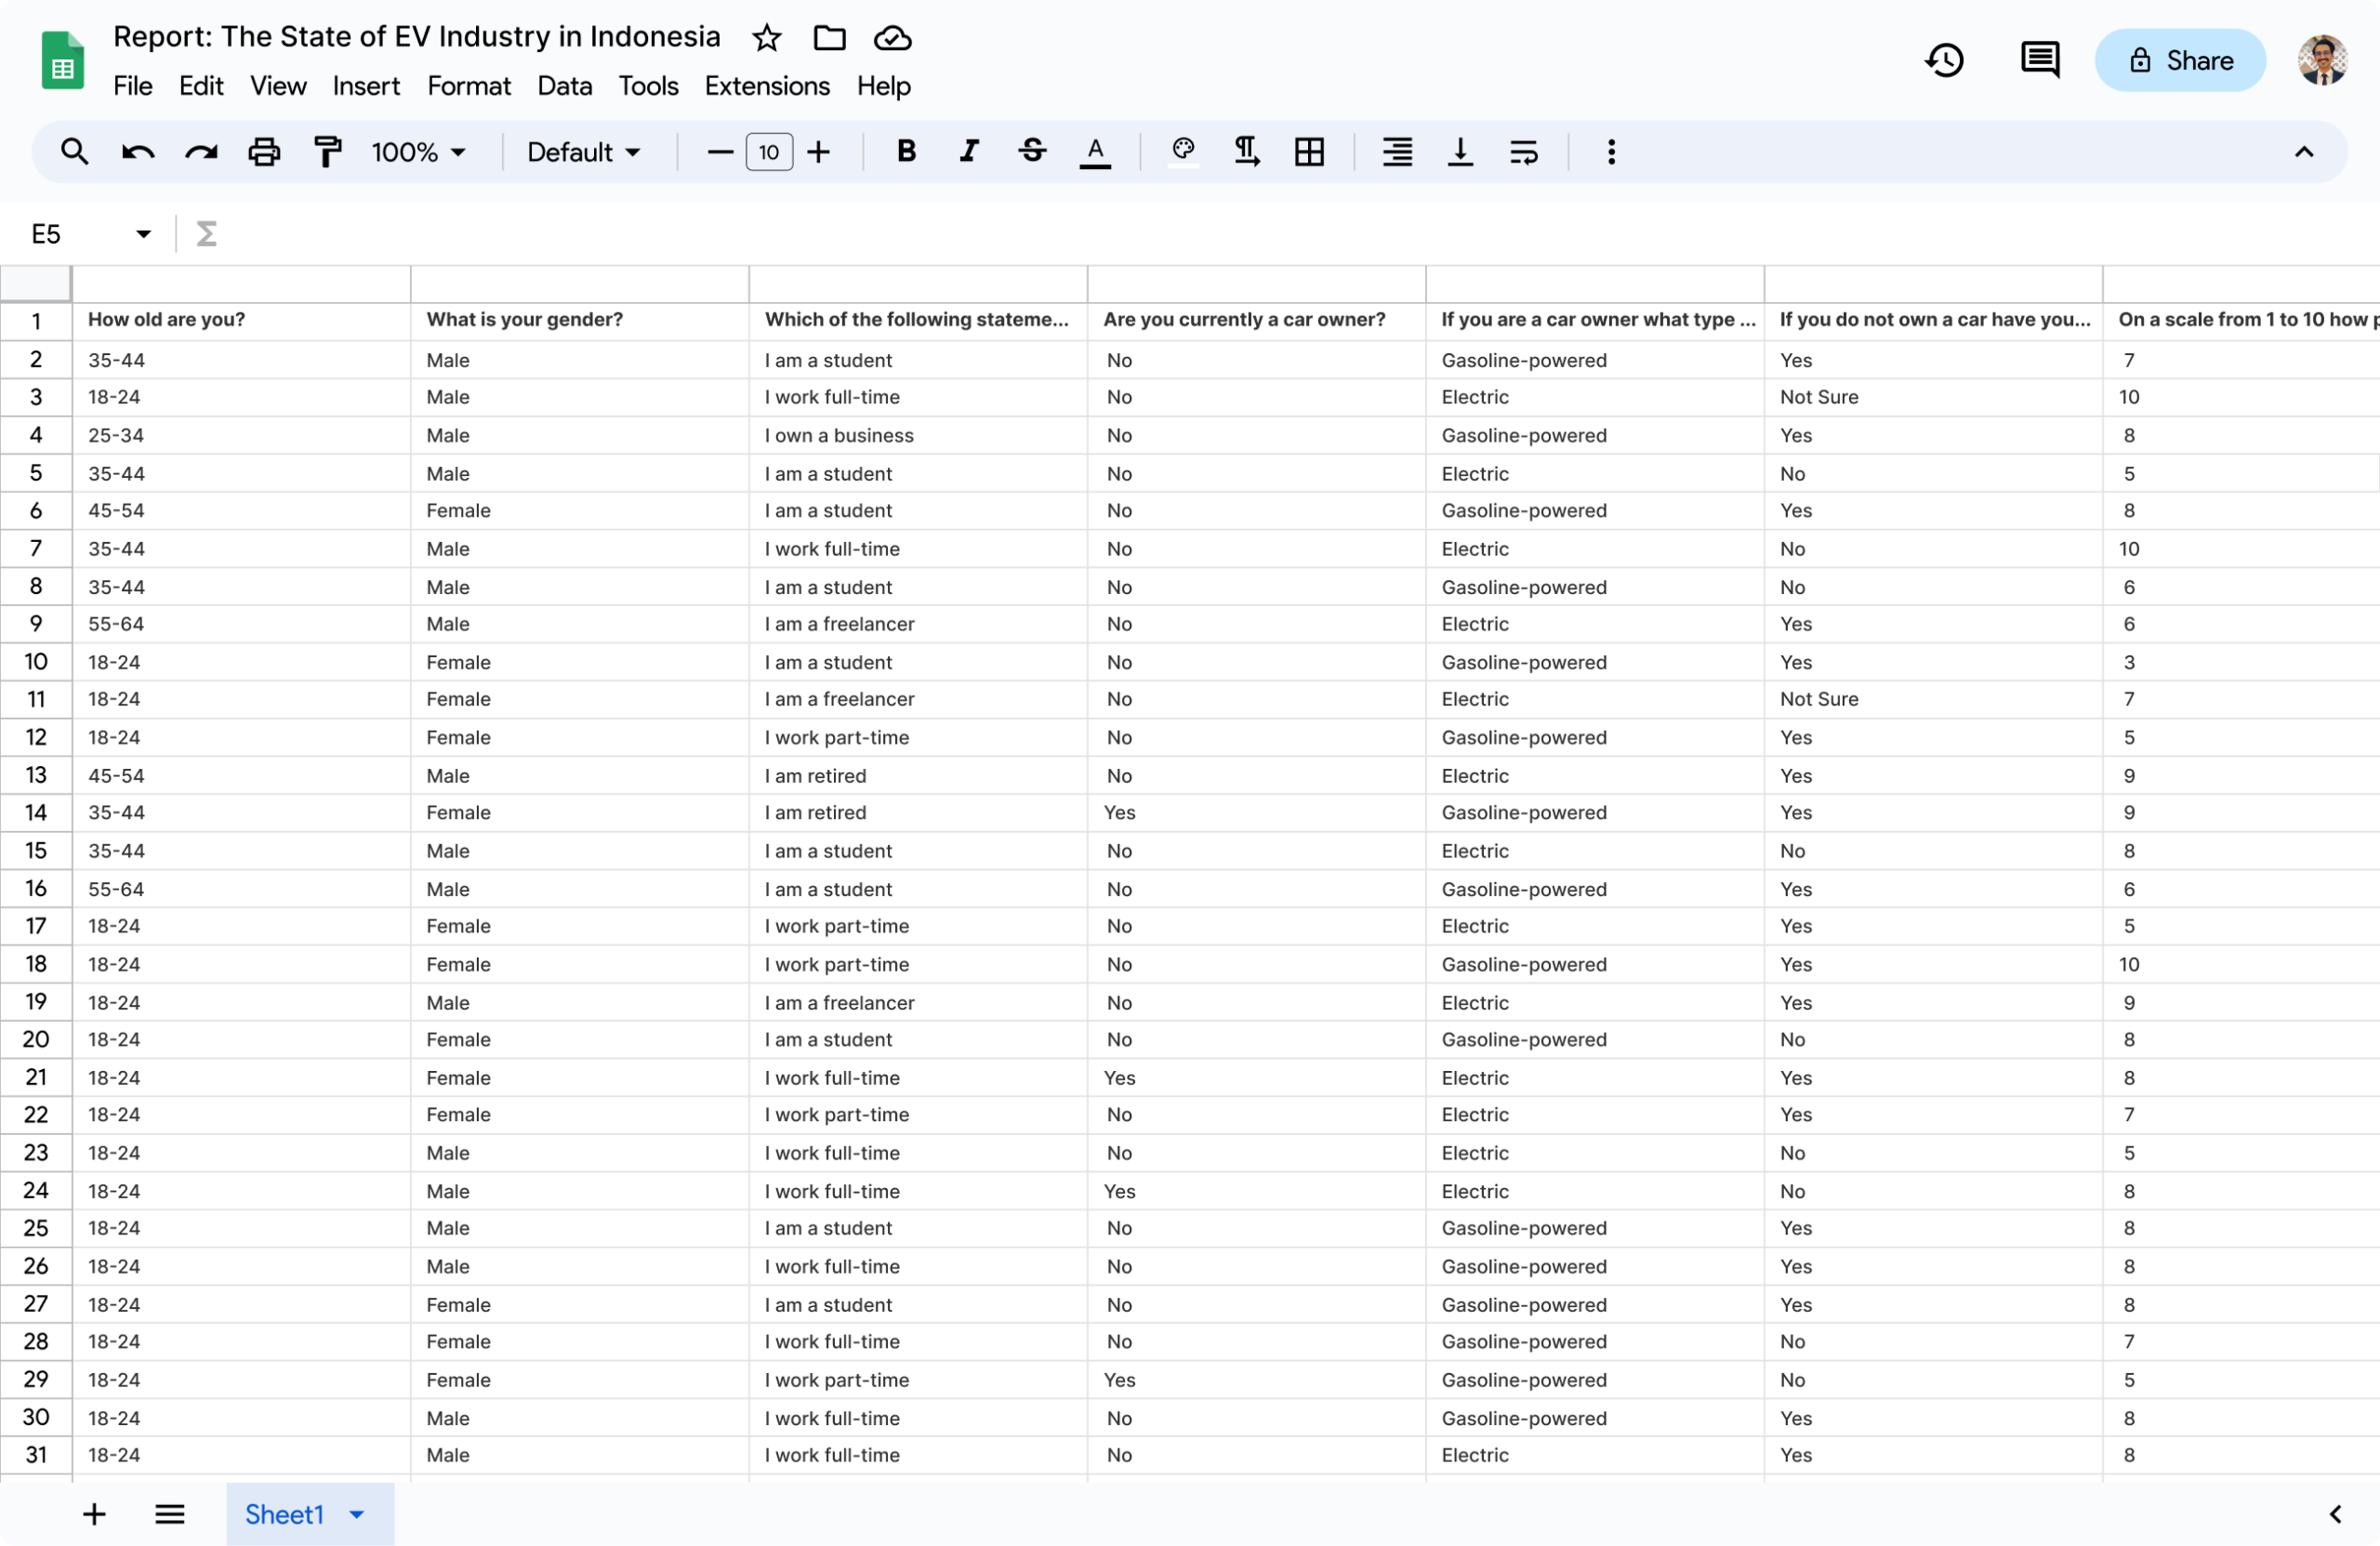Viewport: 2380px width, 1546px height.
Task: Open version history clock icon
Action: tap(1944, 61)
